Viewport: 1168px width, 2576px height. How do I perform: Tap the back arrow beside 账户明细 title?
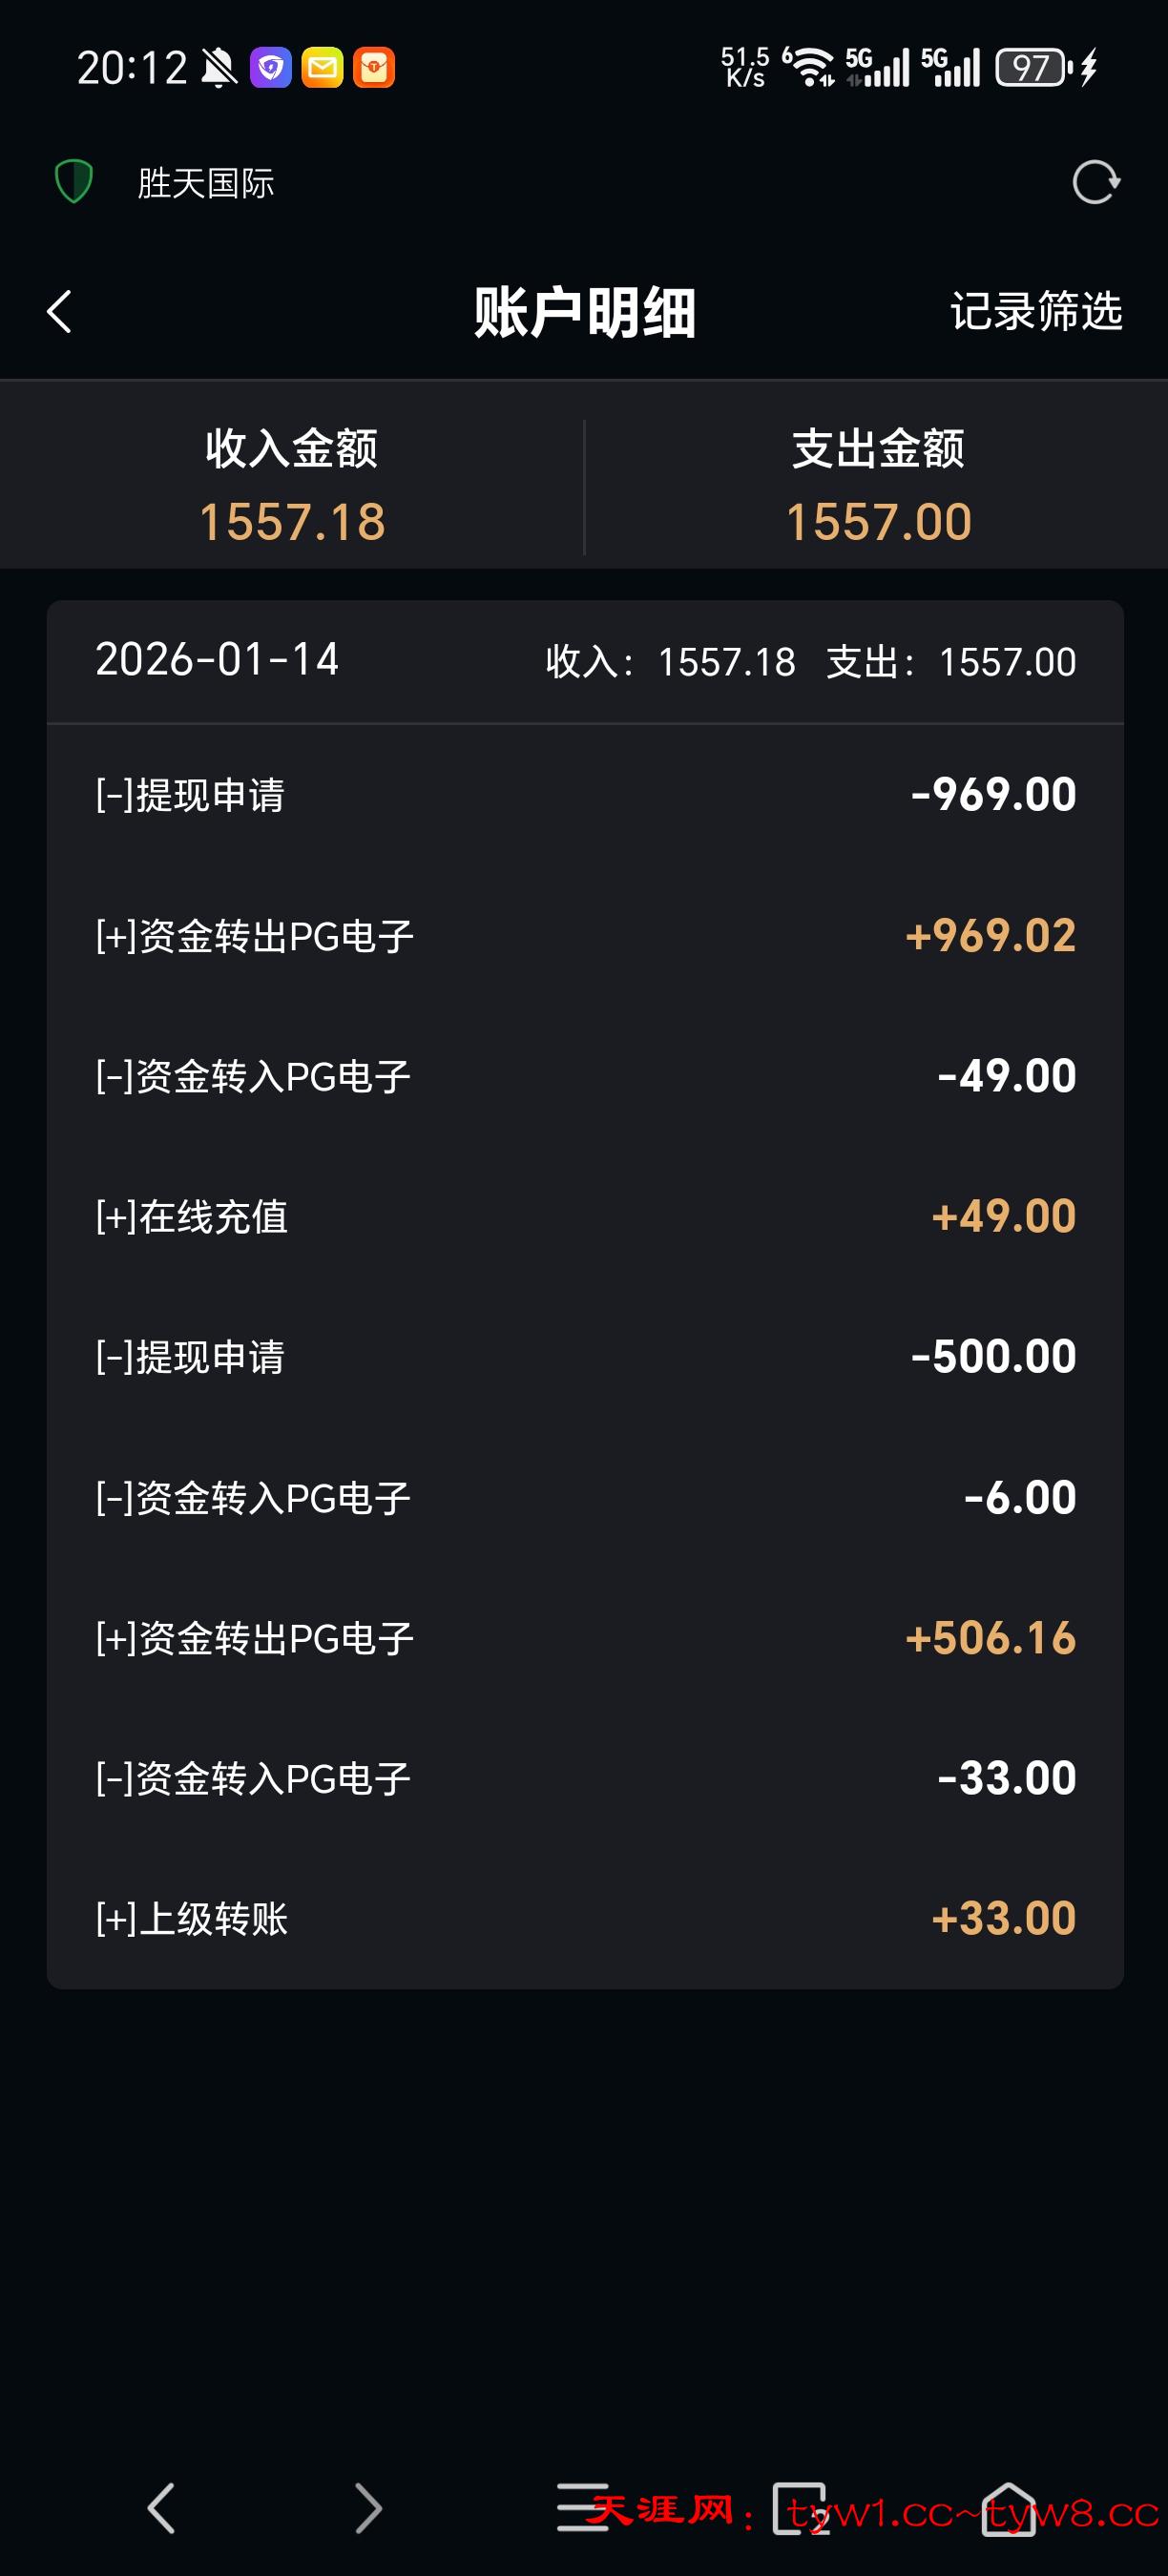[60, 311]
